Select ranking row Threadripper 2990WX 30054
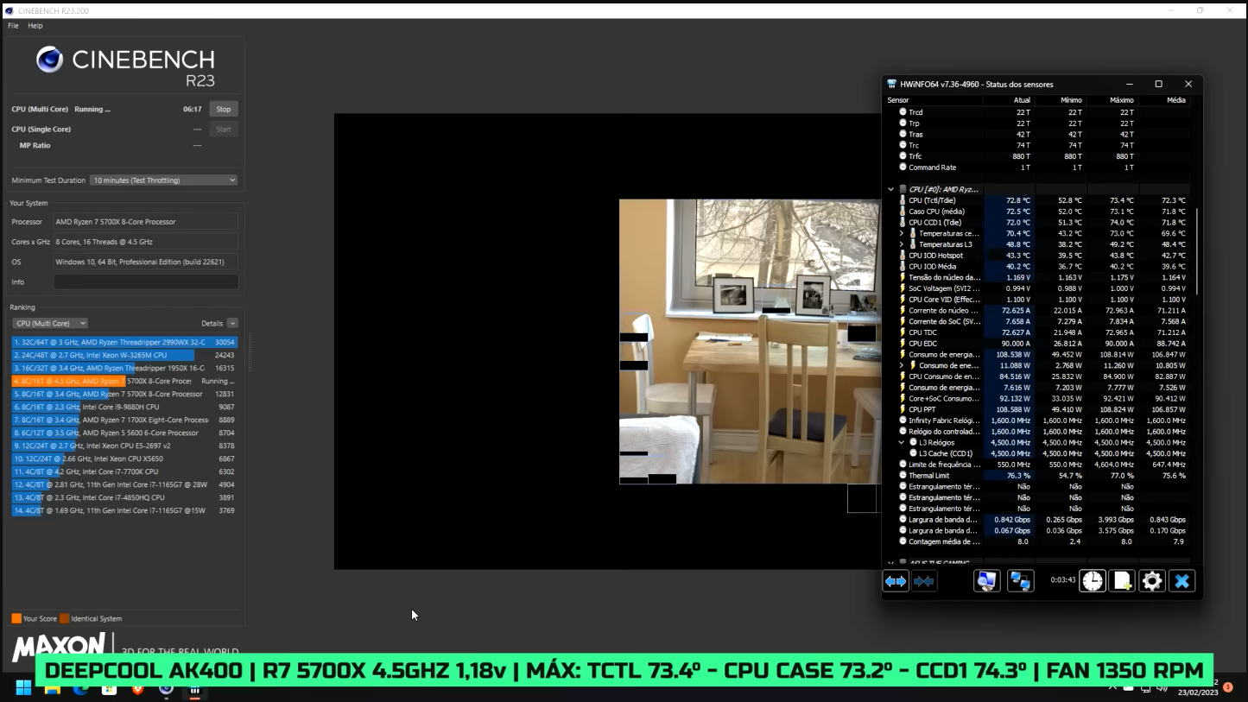This screenshot has height=702, width=1248. 124,342
